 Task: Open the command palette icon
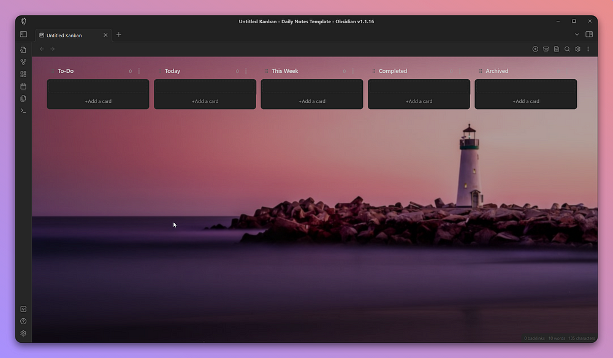click(x=23, y=110)
